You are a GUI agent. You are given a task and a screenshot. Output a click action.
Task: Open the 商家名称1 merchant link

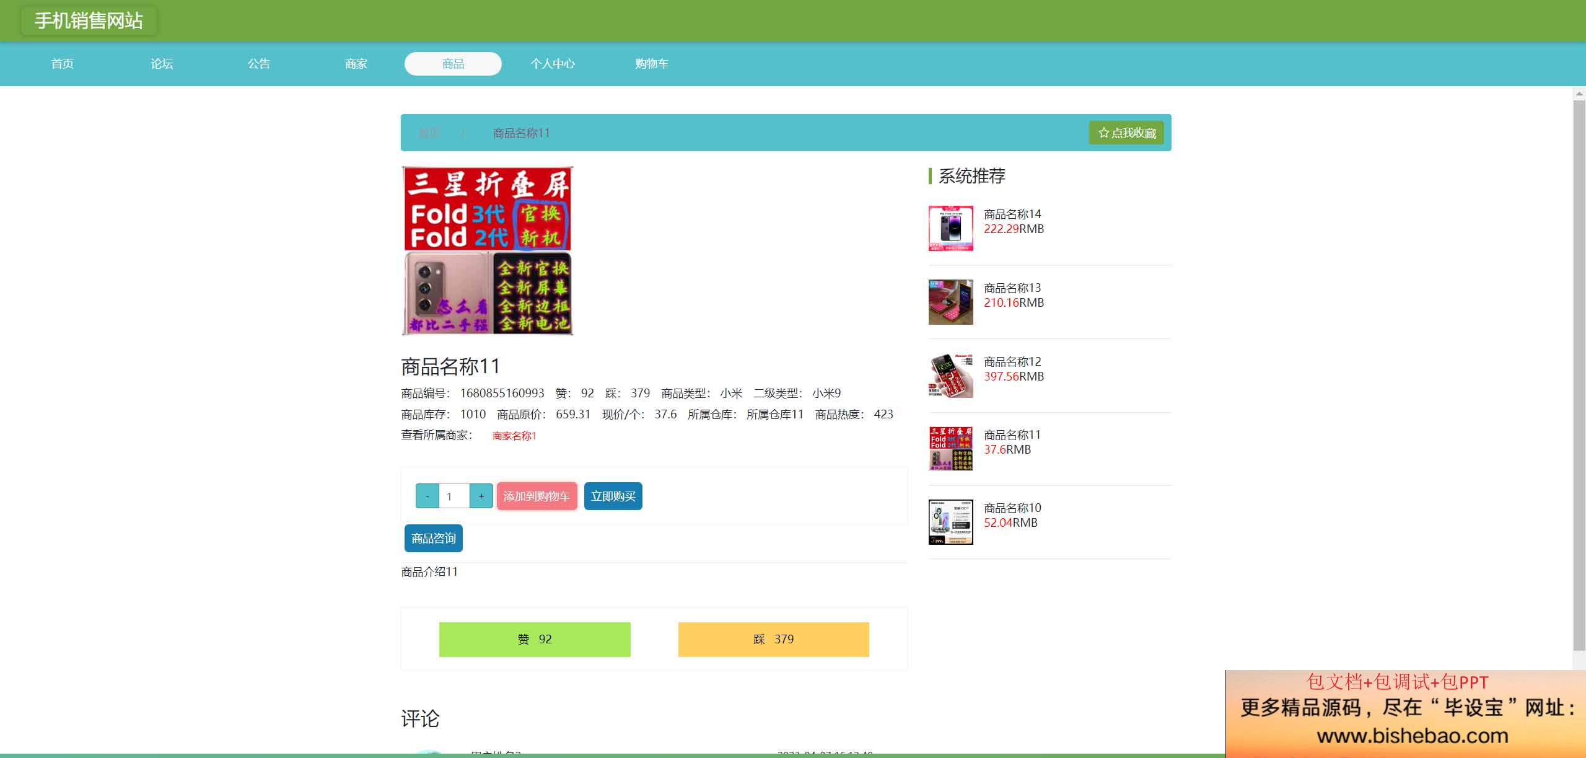514,436
